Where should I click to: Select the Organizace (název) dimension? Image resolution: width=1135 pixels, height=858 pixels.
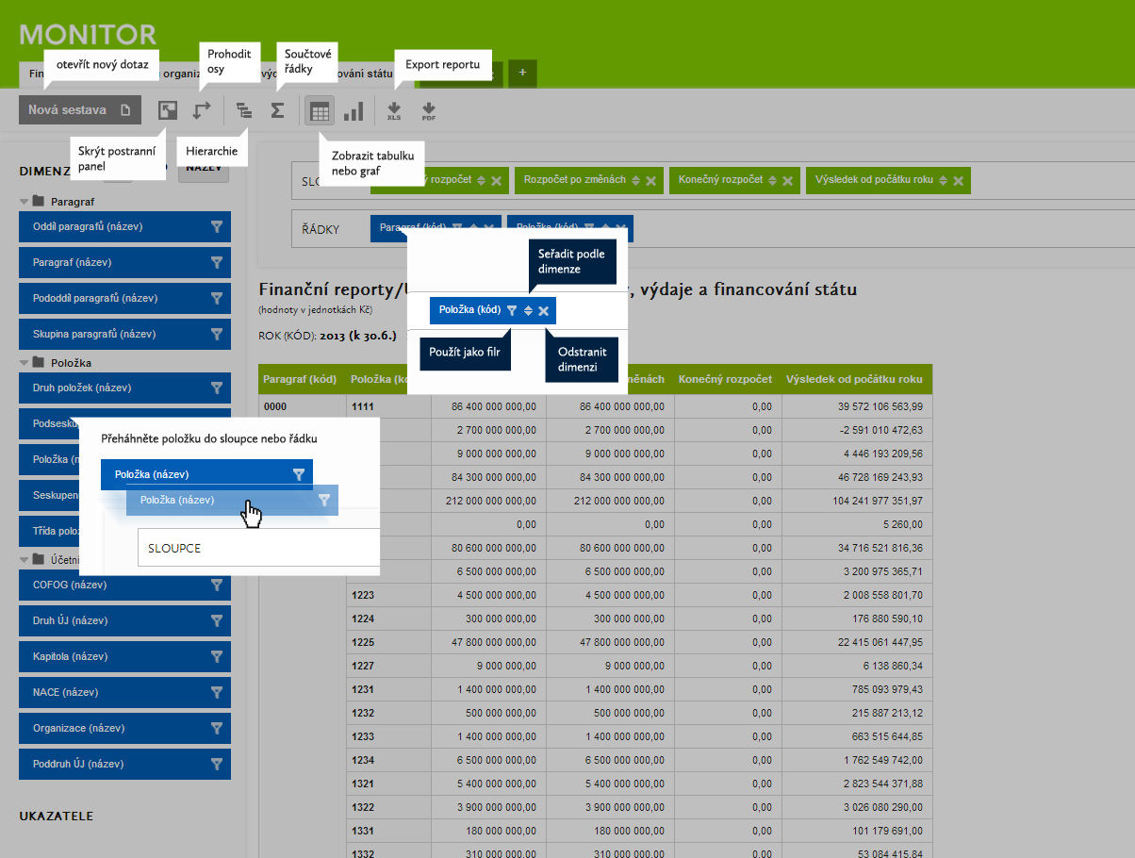pos(111,728)
